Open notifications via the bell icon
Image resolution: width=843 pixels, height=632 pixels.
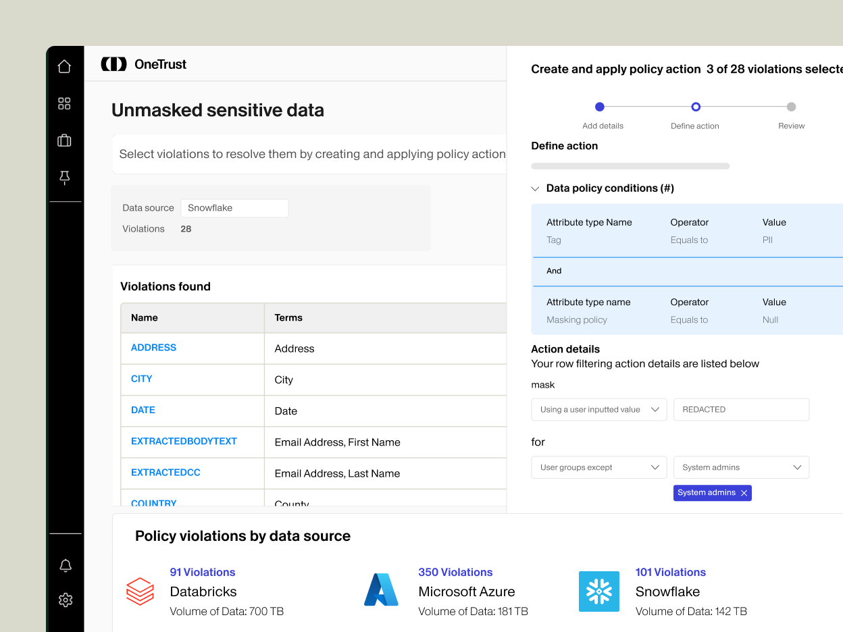pos(64,565)
